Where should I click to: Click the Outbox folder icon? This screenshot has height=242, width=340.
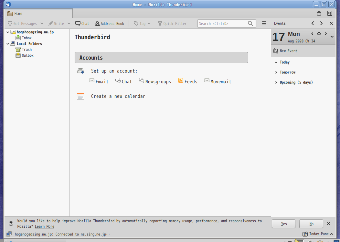[x=18, y=55]
